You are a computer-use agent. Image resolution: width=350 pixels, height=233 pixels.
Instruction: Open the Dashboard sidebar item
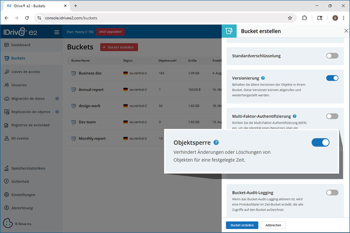coord(21,45)
